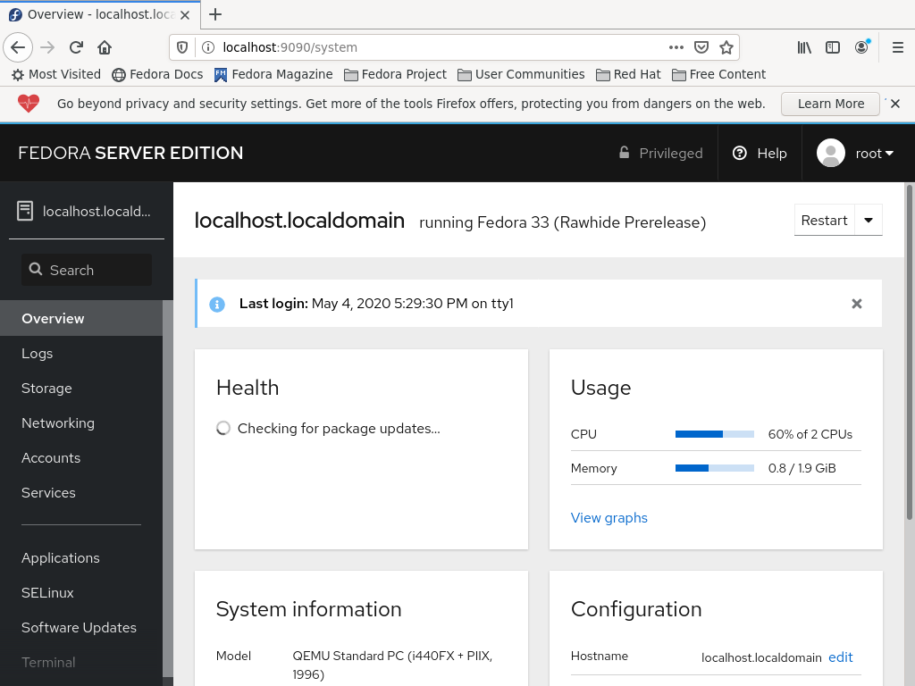Viewport: 915px width, 686px height.
Task: Open the View graphs link
Action: click(609, 518)
